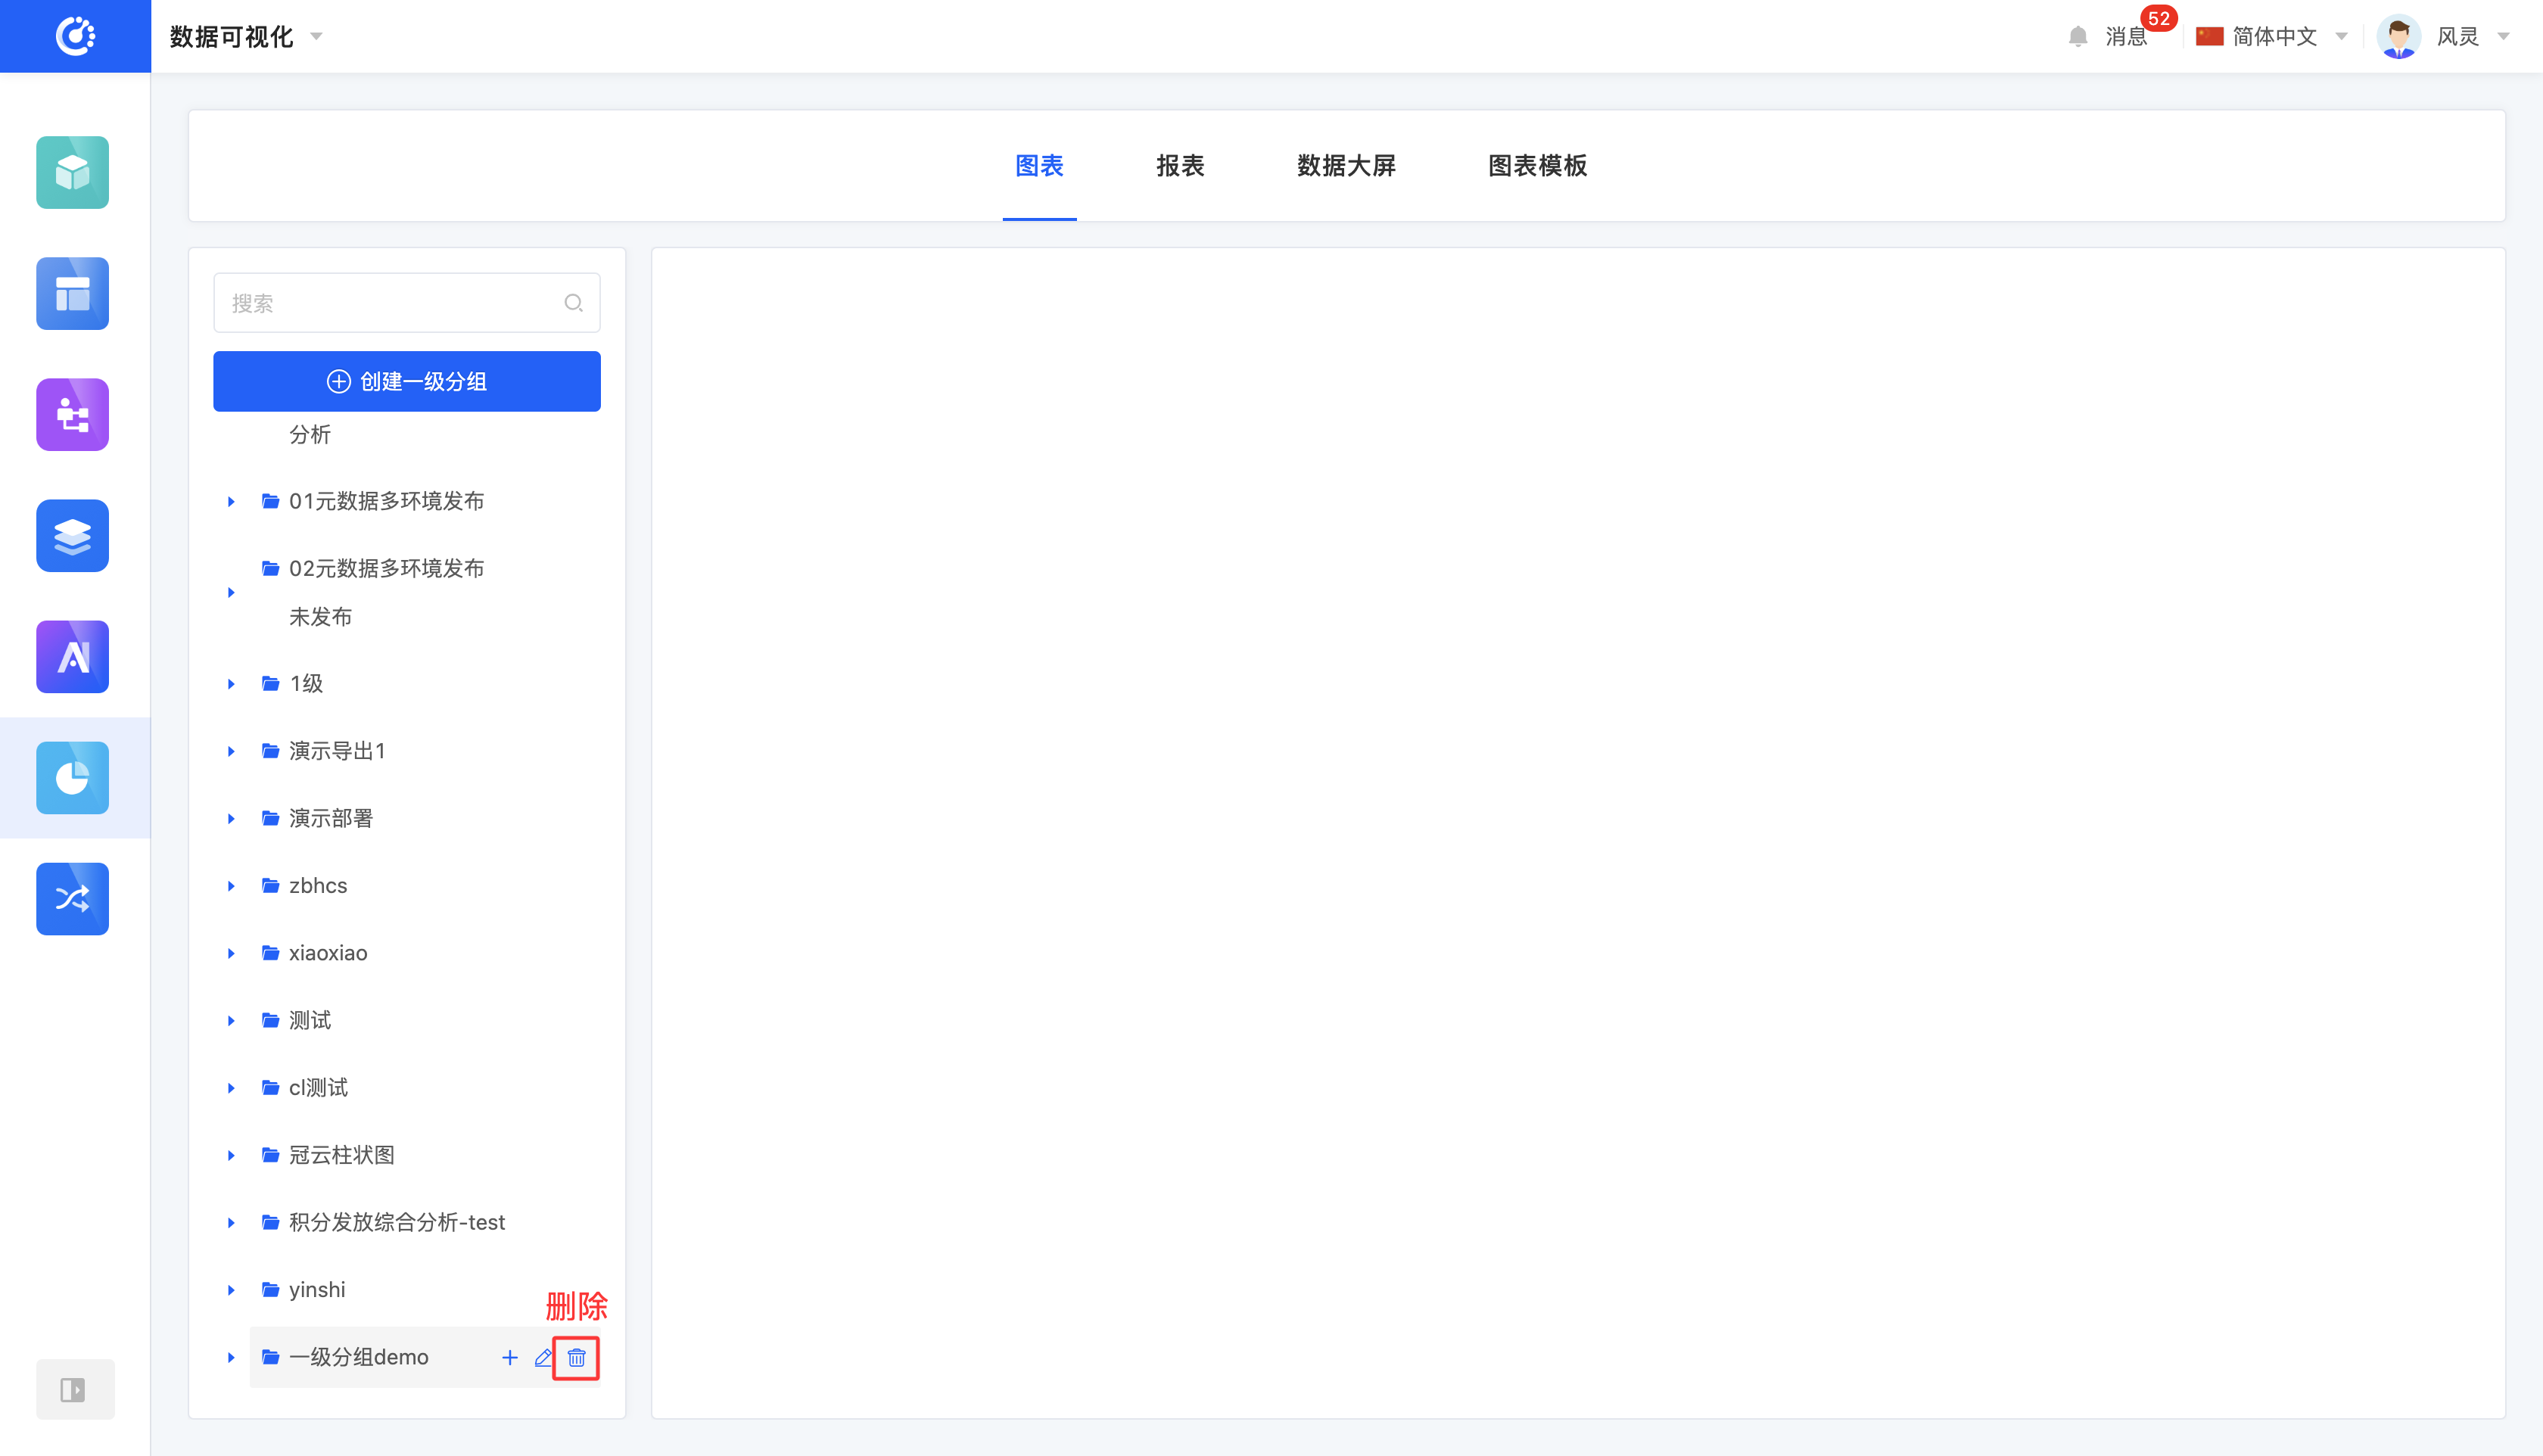Screen dimensions: 2543x1456
Task: Click the plus icon beside 一级分组demo
Action: tap(510, 1357)
